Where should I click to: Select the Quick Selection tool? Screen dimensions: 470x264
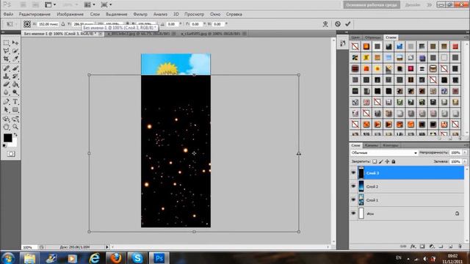click(x=15, y=51)
